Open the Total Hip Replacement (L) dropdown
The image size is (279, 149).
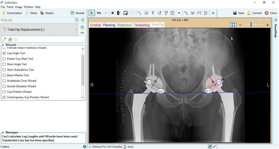pos(76,30)
